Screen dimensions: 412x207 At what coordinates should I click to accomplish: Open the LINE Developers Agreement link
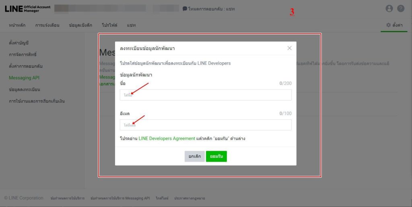click(x=167, y=139)
